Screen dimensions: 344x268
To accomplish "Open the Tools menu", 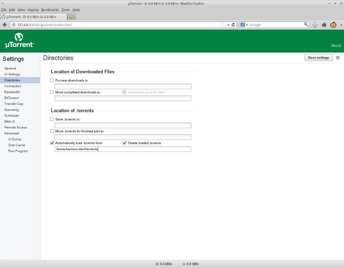I will coord(66,10).
